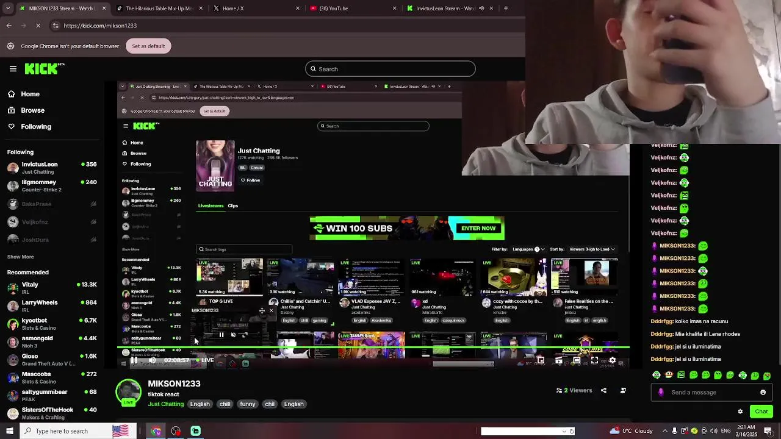This screenshot has height=439, width=781.
Task: Go back in Chrome
Action: [x=9, y=26]
